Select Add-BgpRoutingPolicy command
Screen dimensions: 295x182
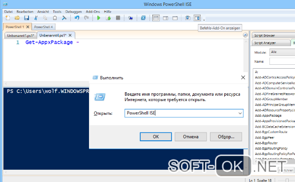point(271,149)
